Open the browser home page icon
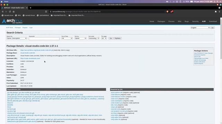The width and height of the screenshot is (222, 124). 14,11
